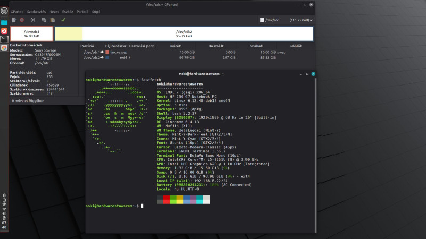Switch to the terminal panel launcher

click(x=4, y=39)
